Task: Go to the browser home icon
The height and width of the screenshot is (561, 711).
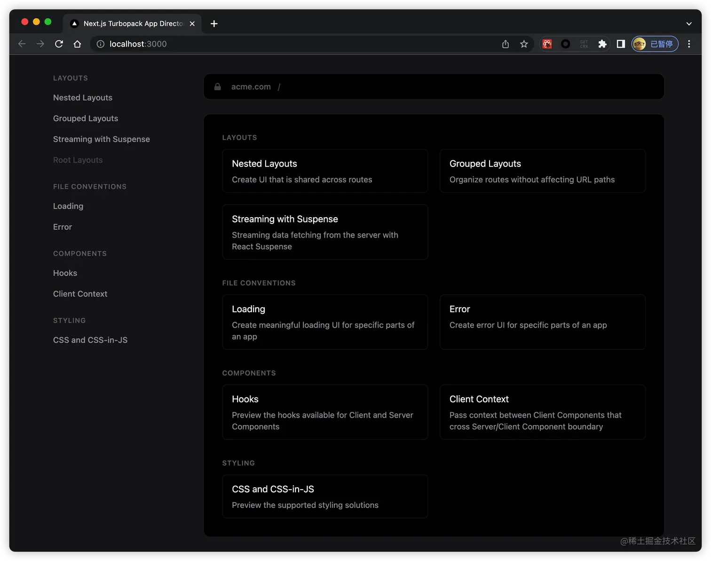Action: tap(78, 44)
